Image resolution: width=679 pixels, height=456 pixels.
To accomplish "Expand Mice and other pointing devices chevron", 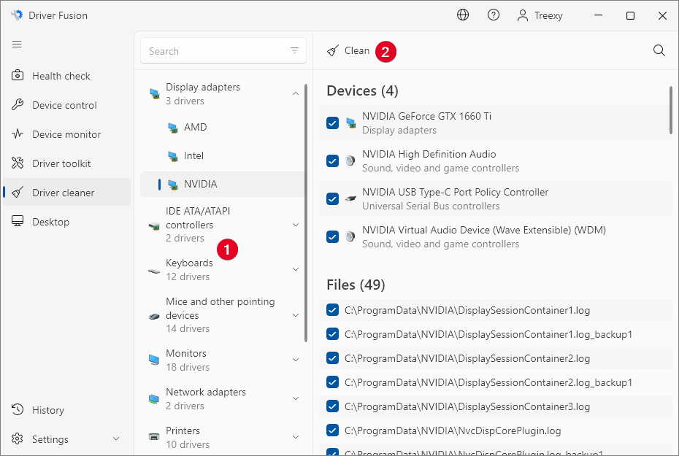I will pos(296,315).
